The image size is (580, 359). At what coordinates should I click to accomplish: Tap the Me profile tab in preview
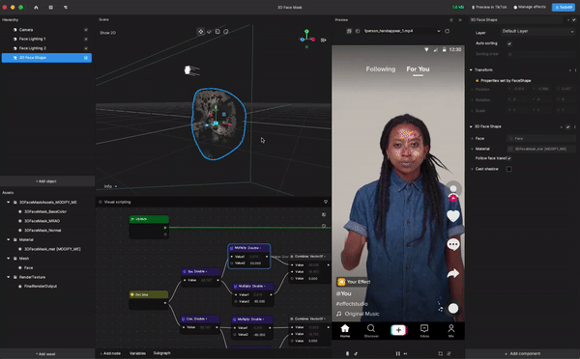[450, 331]
